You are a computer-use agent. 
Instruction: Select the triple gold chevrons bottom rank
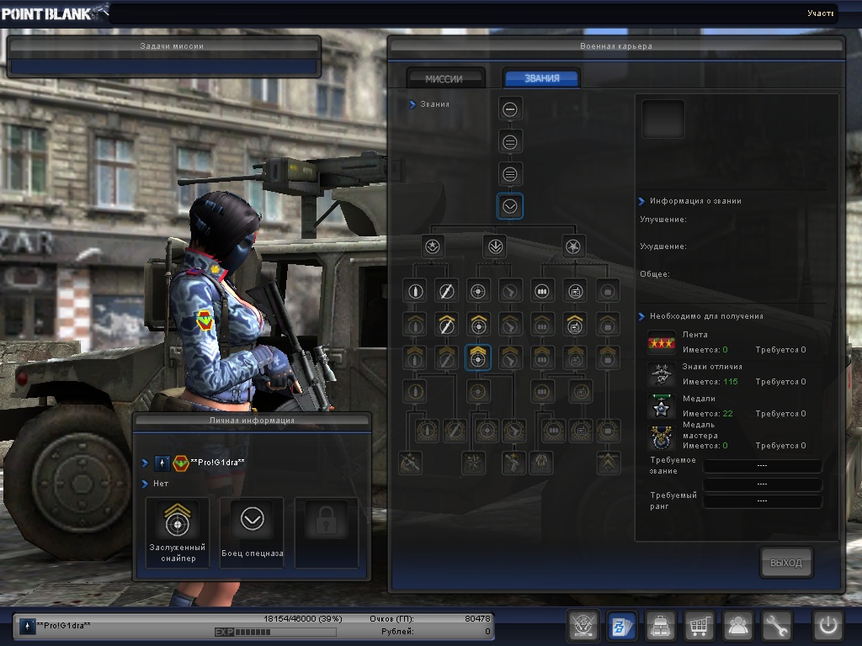(609, 463)
